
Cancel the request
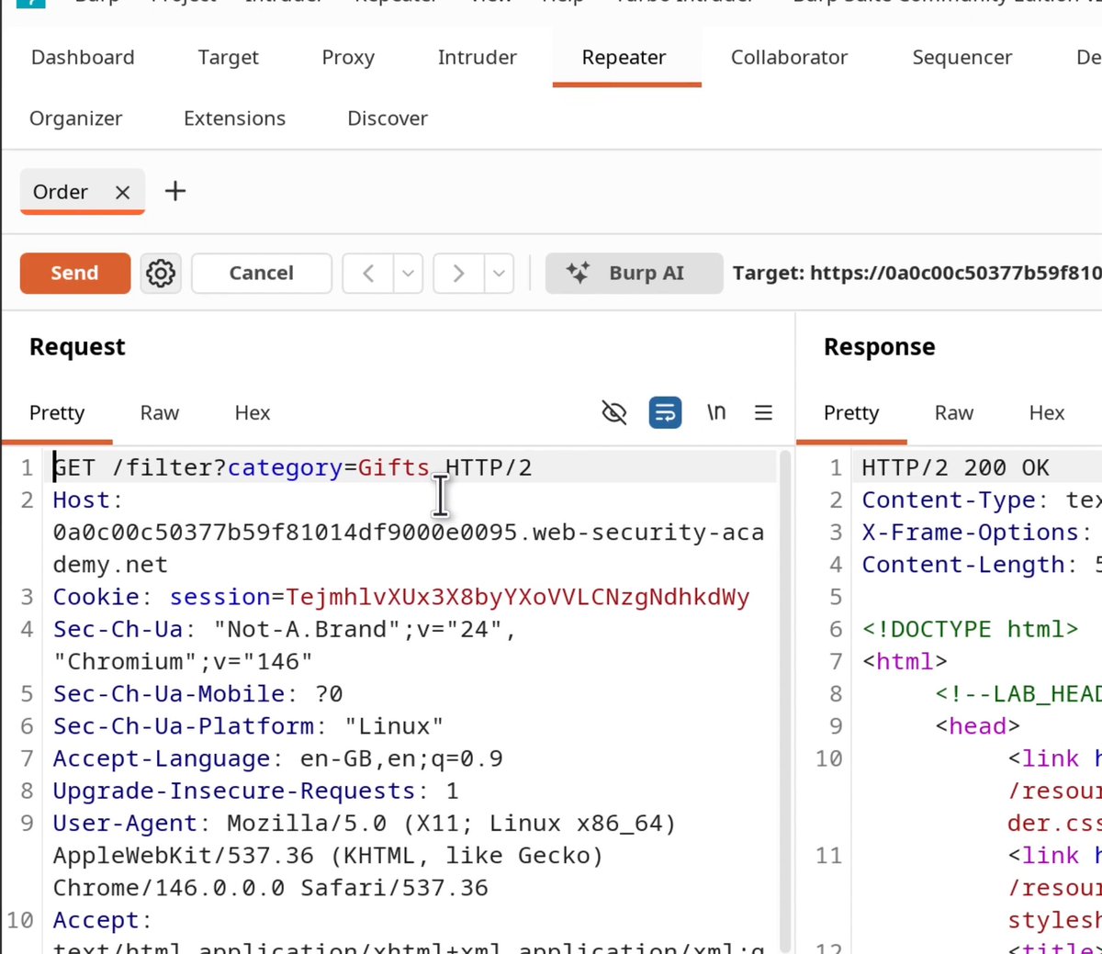point(262,273)
